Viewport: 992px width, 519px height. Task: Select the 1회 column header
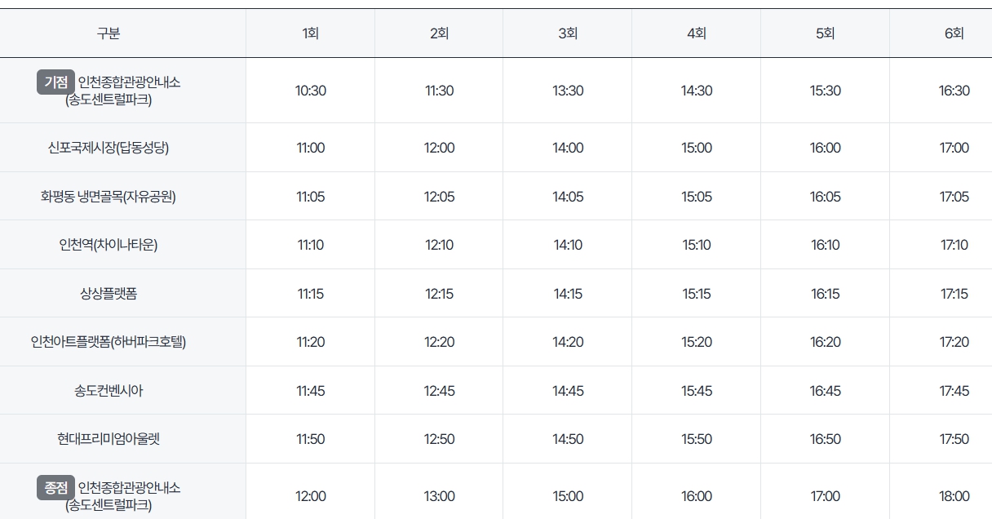coord(310,33)
